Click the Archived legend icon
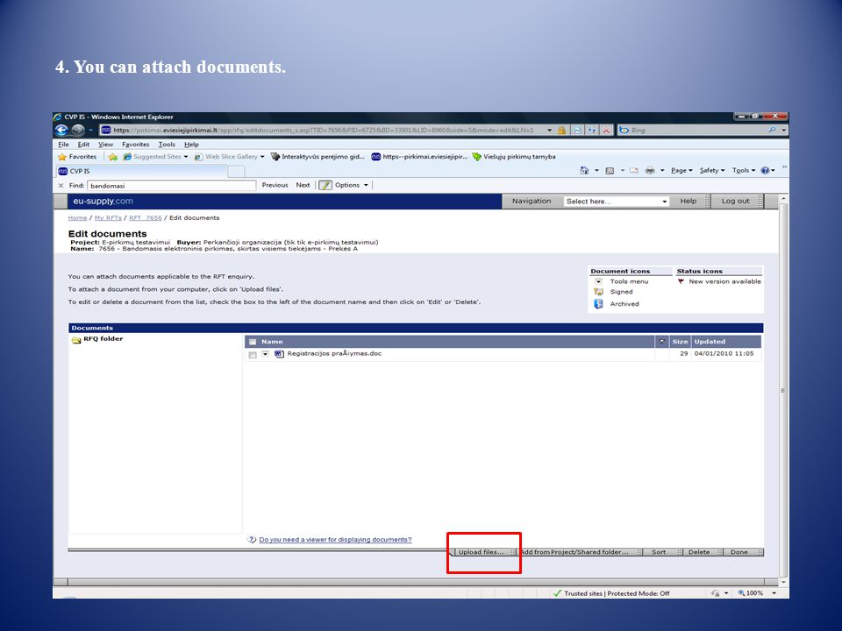The width and height of the screenshot is (842, 631). [x=598, y=304]
